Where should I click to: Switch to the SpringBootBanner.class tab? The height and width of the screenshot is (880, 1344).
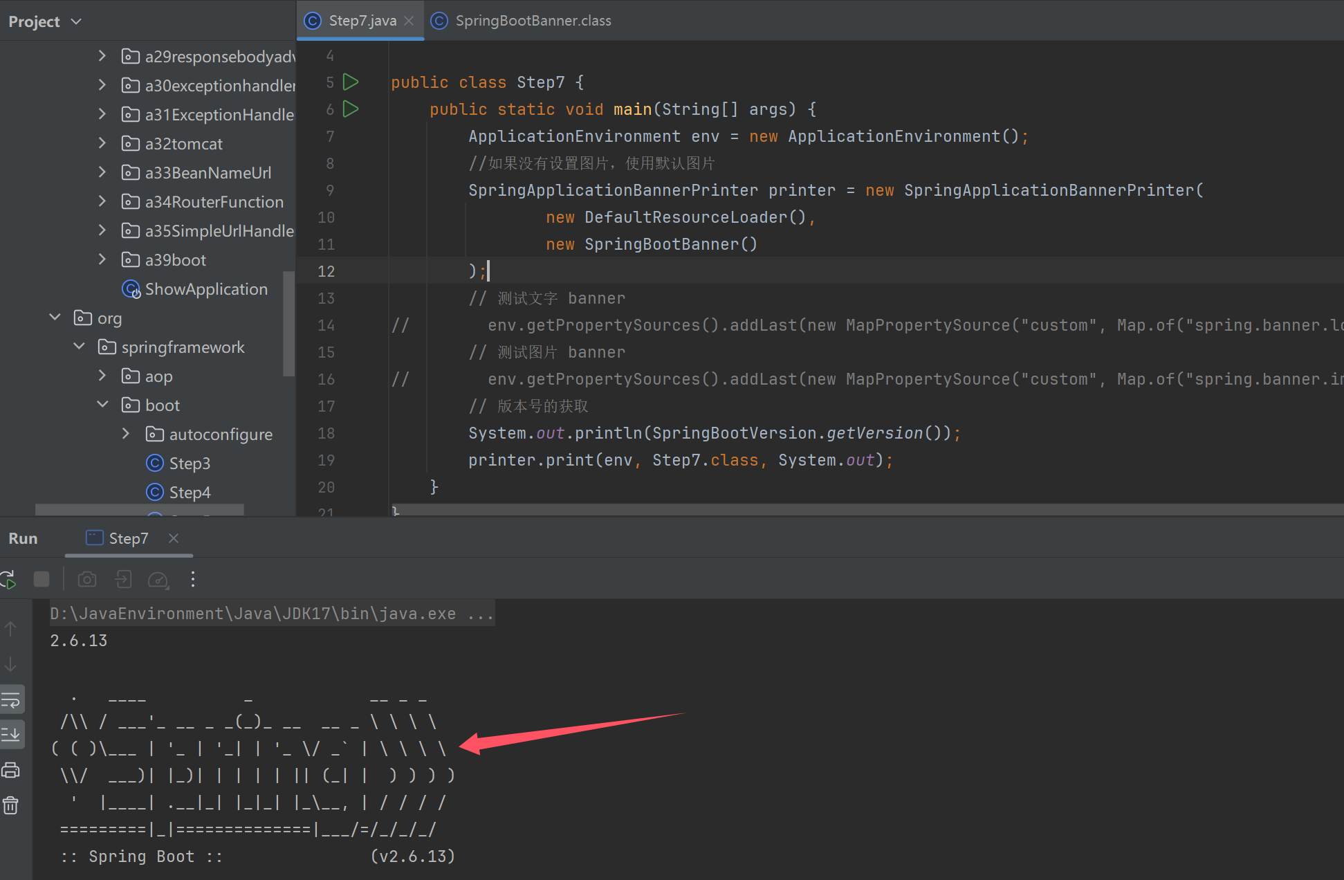521,21
